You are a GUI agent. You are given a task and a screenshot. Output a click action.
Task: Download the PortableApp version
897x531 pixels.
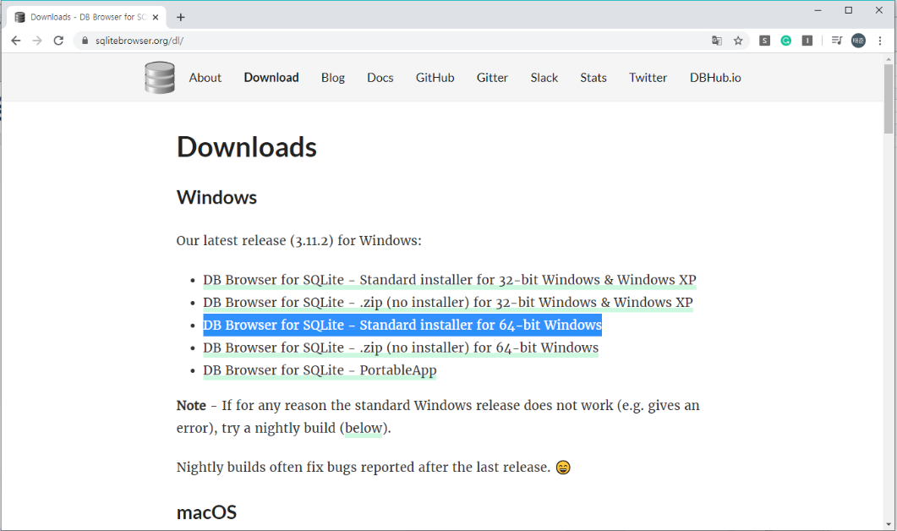pos(320,370)
